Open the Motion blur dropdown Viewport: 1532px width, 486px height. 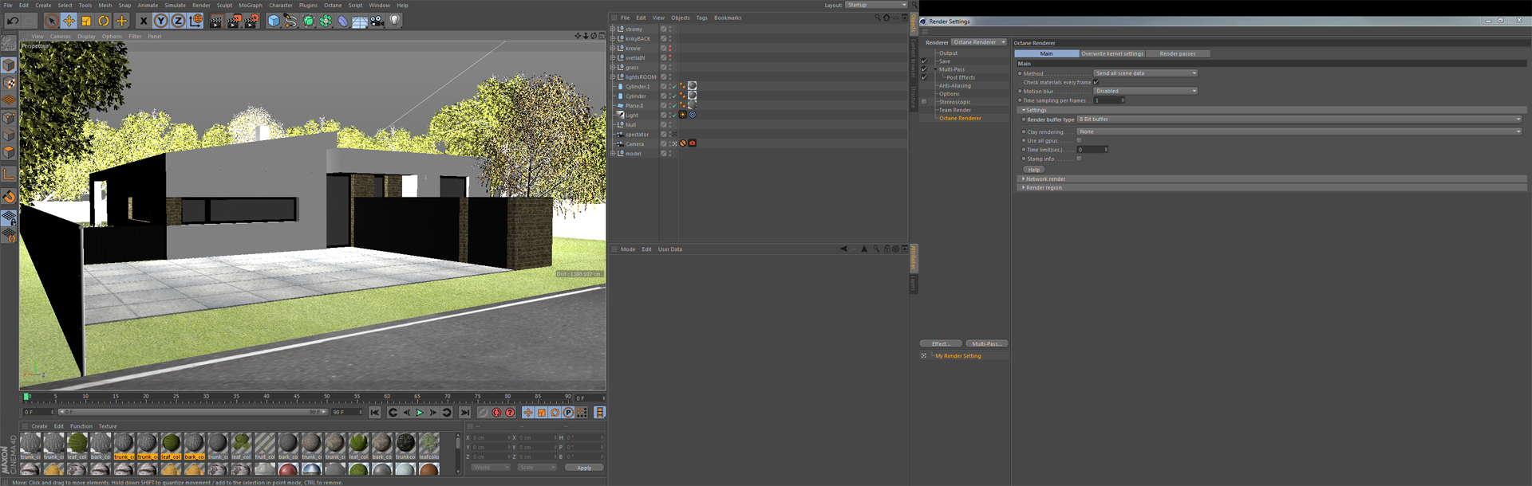pos(1146,91)
